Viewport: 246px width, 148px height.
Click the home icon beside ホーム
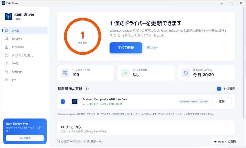coord(7,31)
